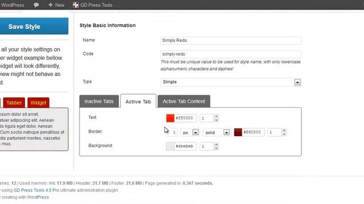Open the New content menu
Viewport: 364px width, 204px height.
(x=56, y=5)
